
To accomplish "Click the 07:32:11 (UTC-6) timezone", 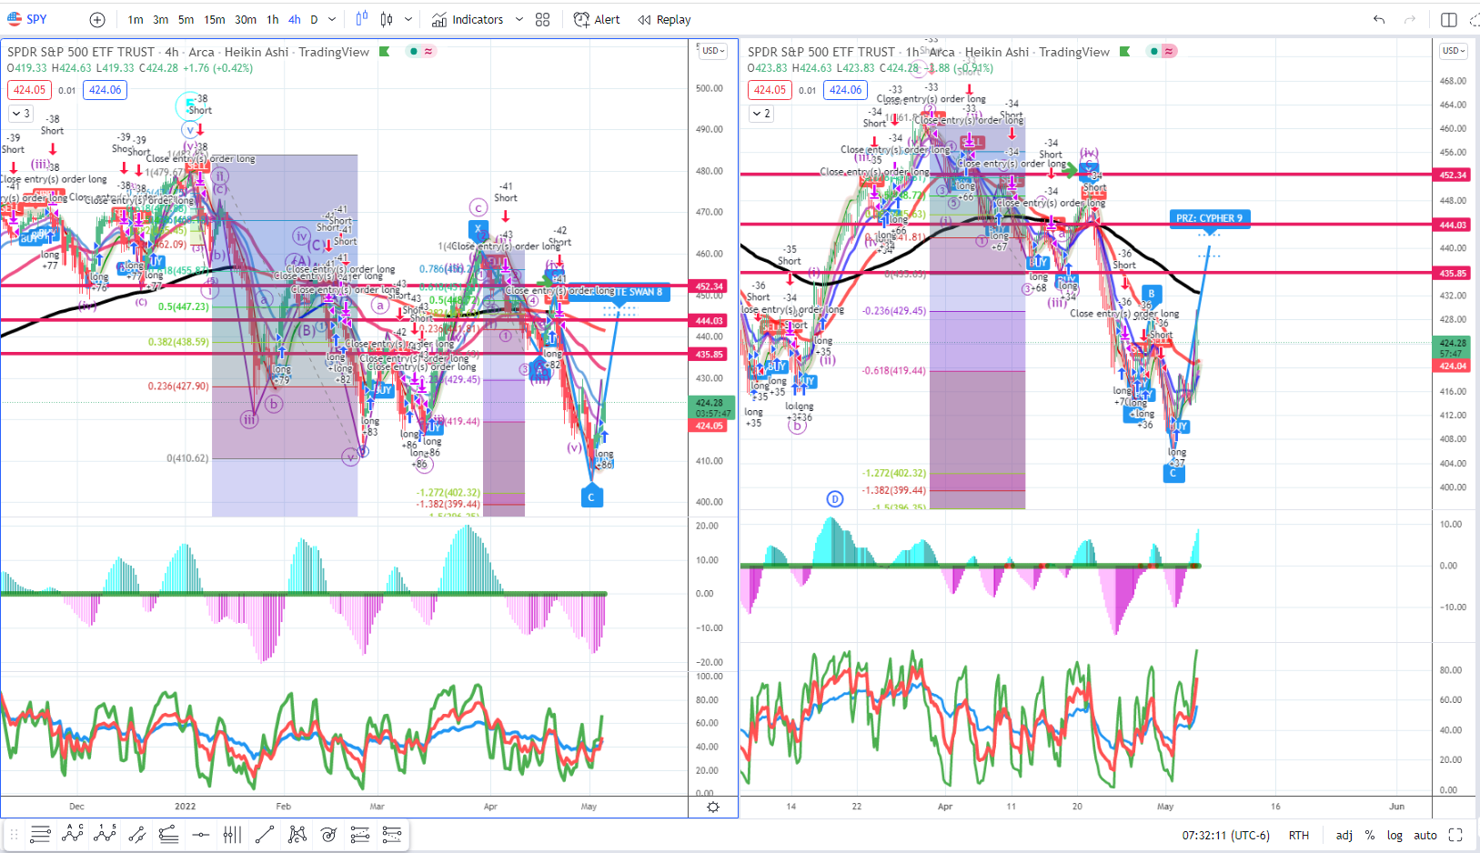I will click(1225, 835).
